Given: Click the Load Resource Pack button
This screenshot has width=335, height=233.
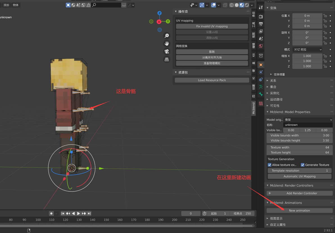Looking at the screenshot, I should (212, 80).
